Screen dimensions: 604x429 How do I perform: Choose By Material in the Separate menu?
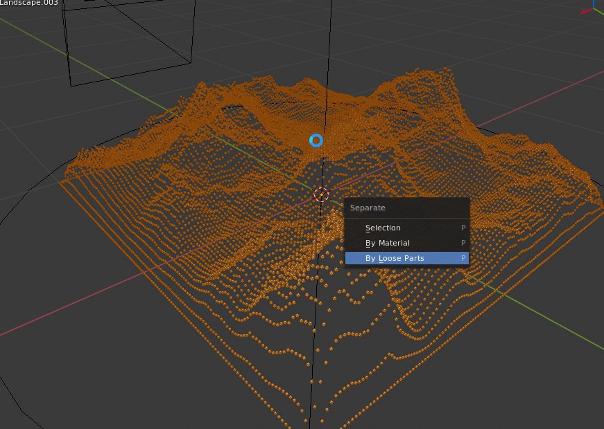click(x=407, y=244)
